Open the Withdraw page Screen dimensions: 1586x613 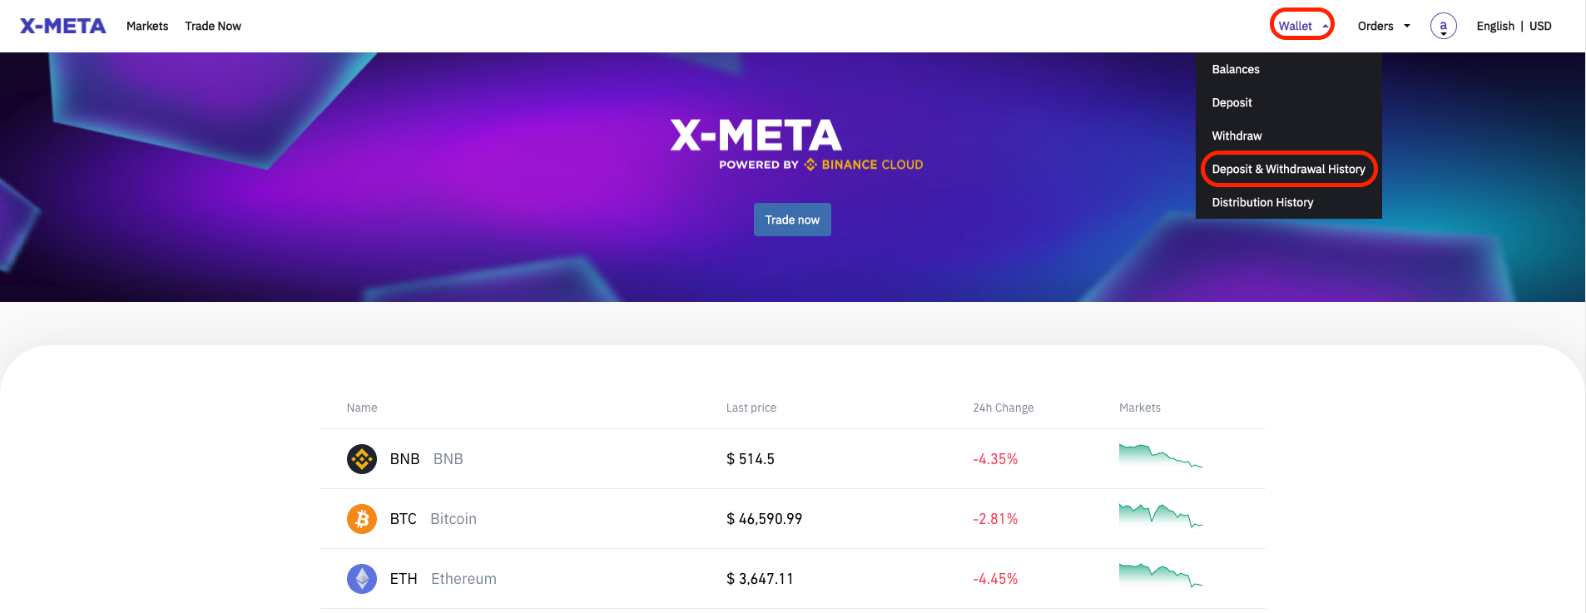[x=1237, y=136]
